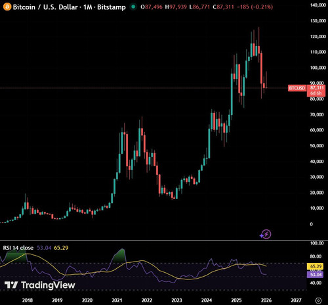Image resolution: width=328 pixels, height=305 pixels.
Task: Open chart settings gear icon
Action: pos(319,300)
